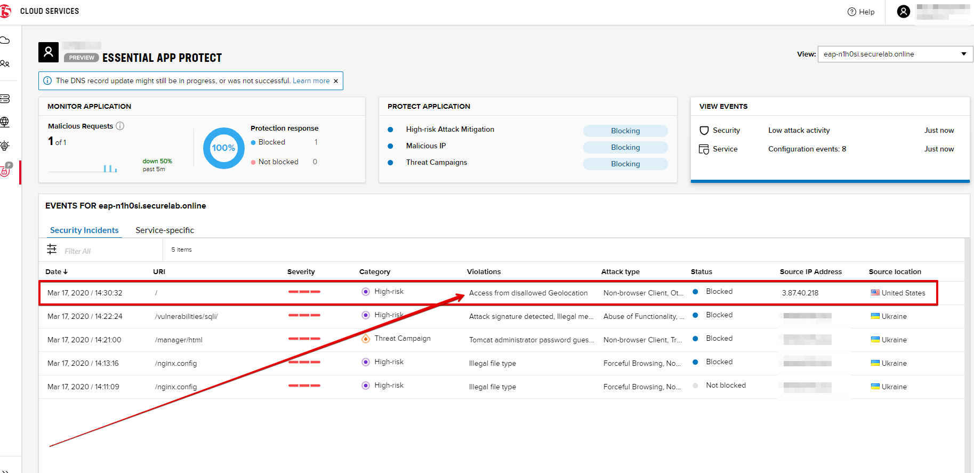The image size is (974, 473).
Task: Open the server stack icon in sidebar
Action: (x=5, y=99)
